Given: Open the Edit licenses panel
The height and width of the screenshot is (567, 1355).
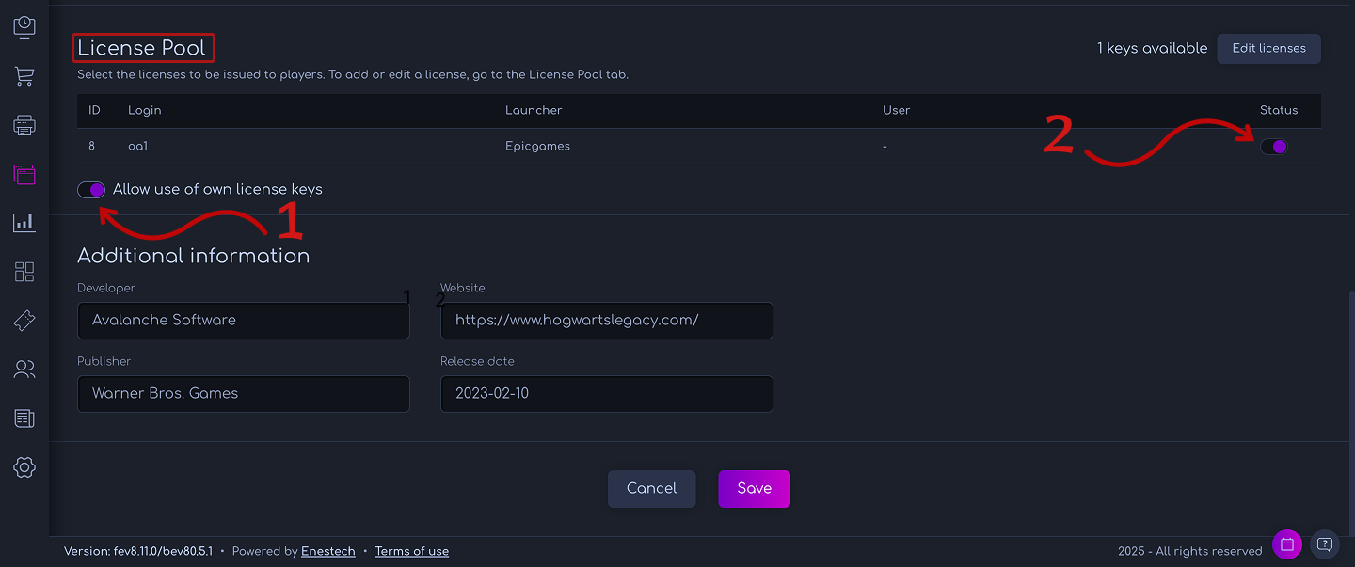Looking at the screenshot, I should [1268, 48].
